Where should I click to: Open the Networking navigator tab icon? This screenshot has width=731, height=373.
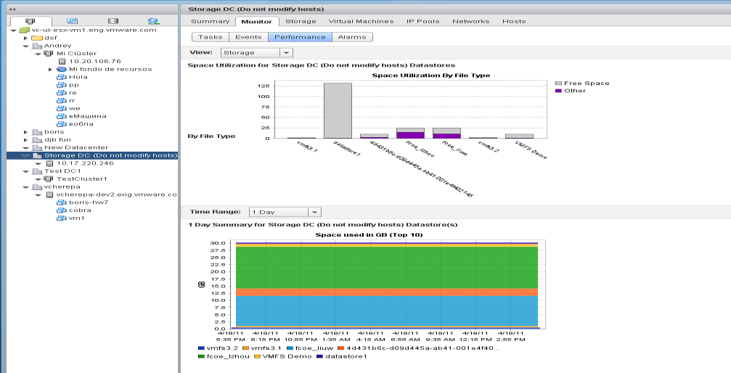153,21
